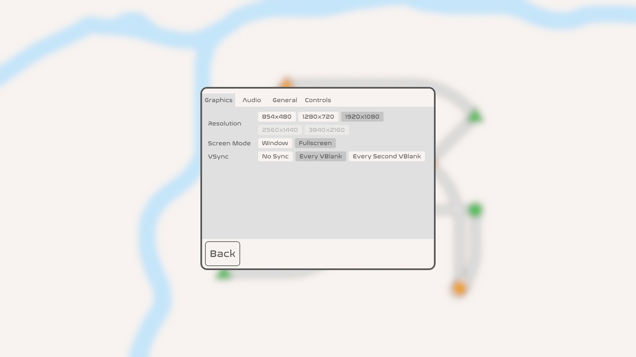Disable VSync by choosing No Sync
Viewport: 636px width, 357px height.
pos(275,156)
